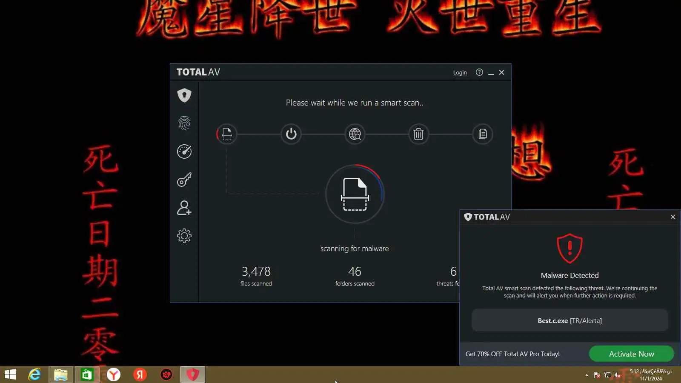Click the power startup step icon
Screen dimensions: 681x383
[291, 134]
